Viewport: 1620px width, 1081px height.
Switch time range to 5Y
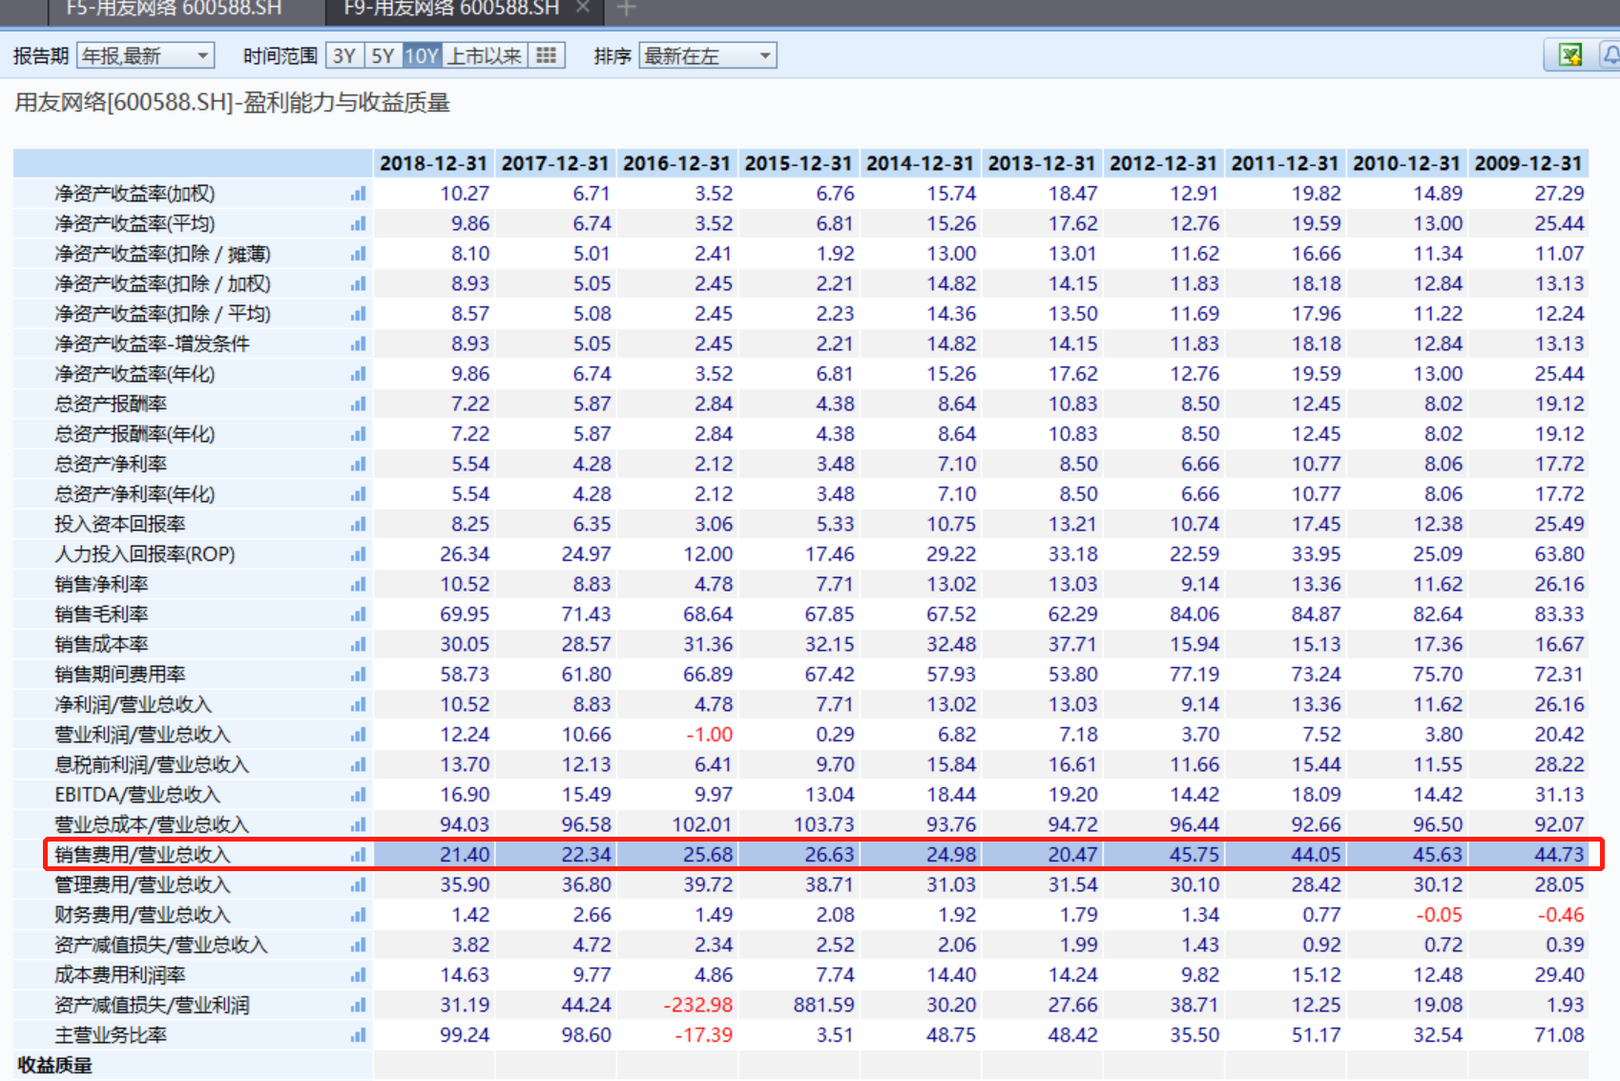(x=383, y=55)
